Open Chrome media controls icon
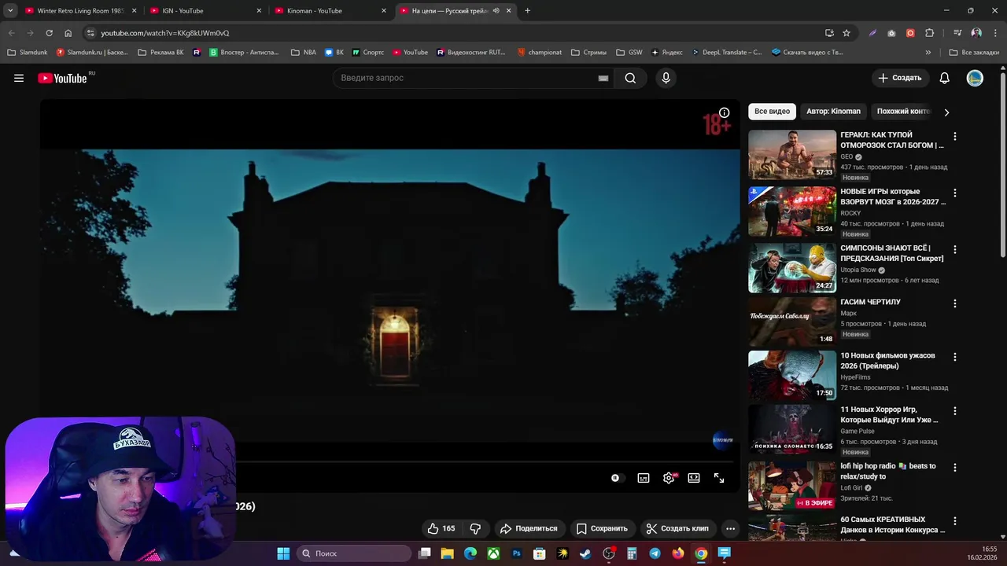 957,33
